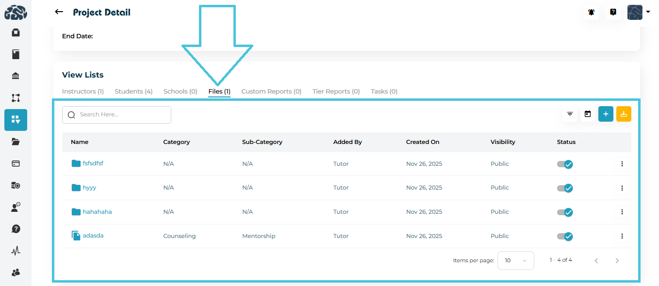Toggle status switch for fsfsdfsf

565,164
